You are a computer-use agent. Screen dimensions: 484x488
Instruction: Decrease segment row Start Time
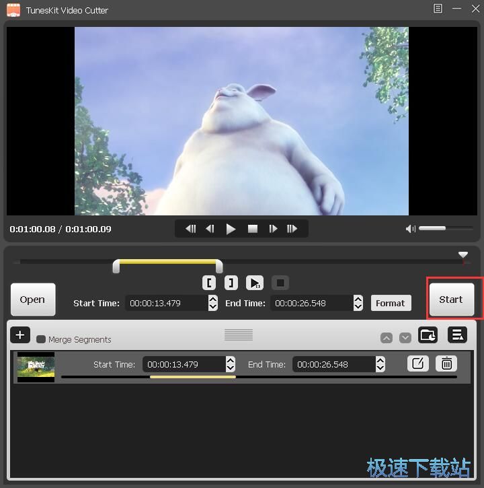coord(231,368)
